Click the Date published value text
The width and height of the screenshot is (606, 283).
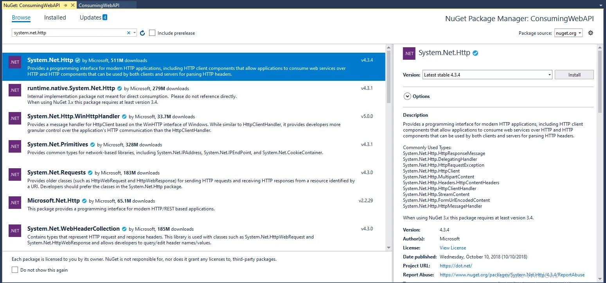tap(484, 257)
